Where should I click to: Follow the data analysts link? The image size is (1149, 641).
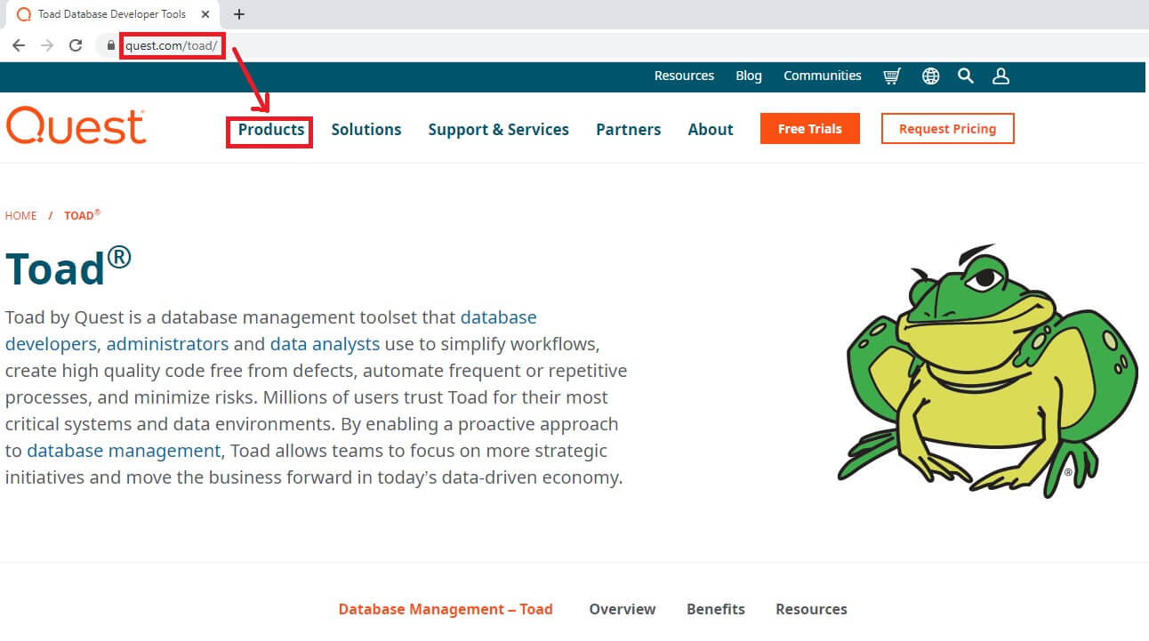325,344
